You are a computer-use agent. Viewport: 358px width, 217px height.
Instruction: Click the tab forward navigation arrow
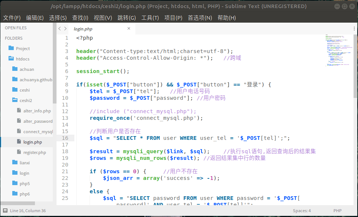(65, 29)
